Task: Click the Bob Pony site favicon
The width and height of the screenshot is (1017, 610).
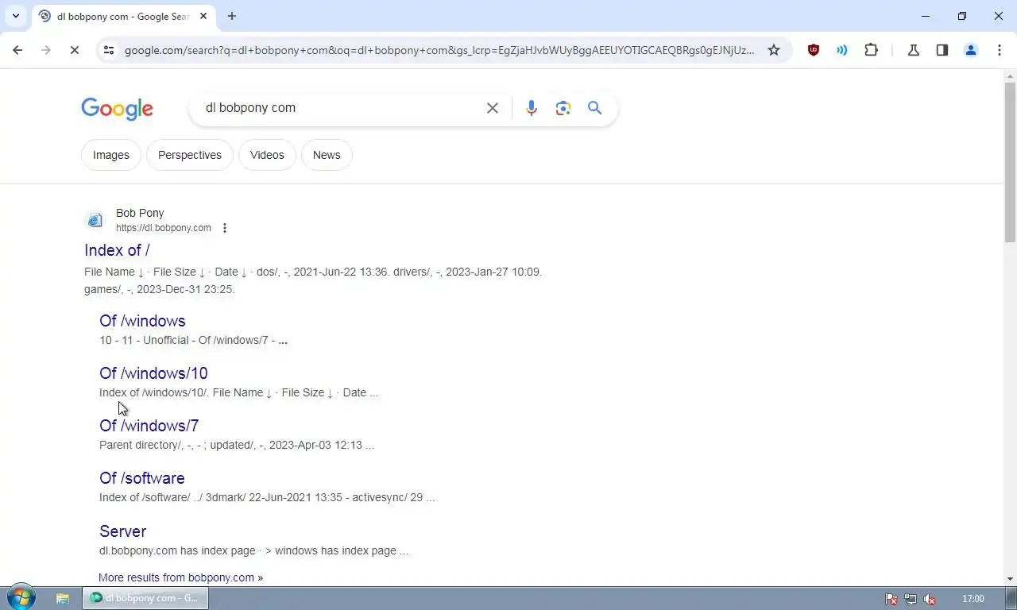Action: [95, 220]
